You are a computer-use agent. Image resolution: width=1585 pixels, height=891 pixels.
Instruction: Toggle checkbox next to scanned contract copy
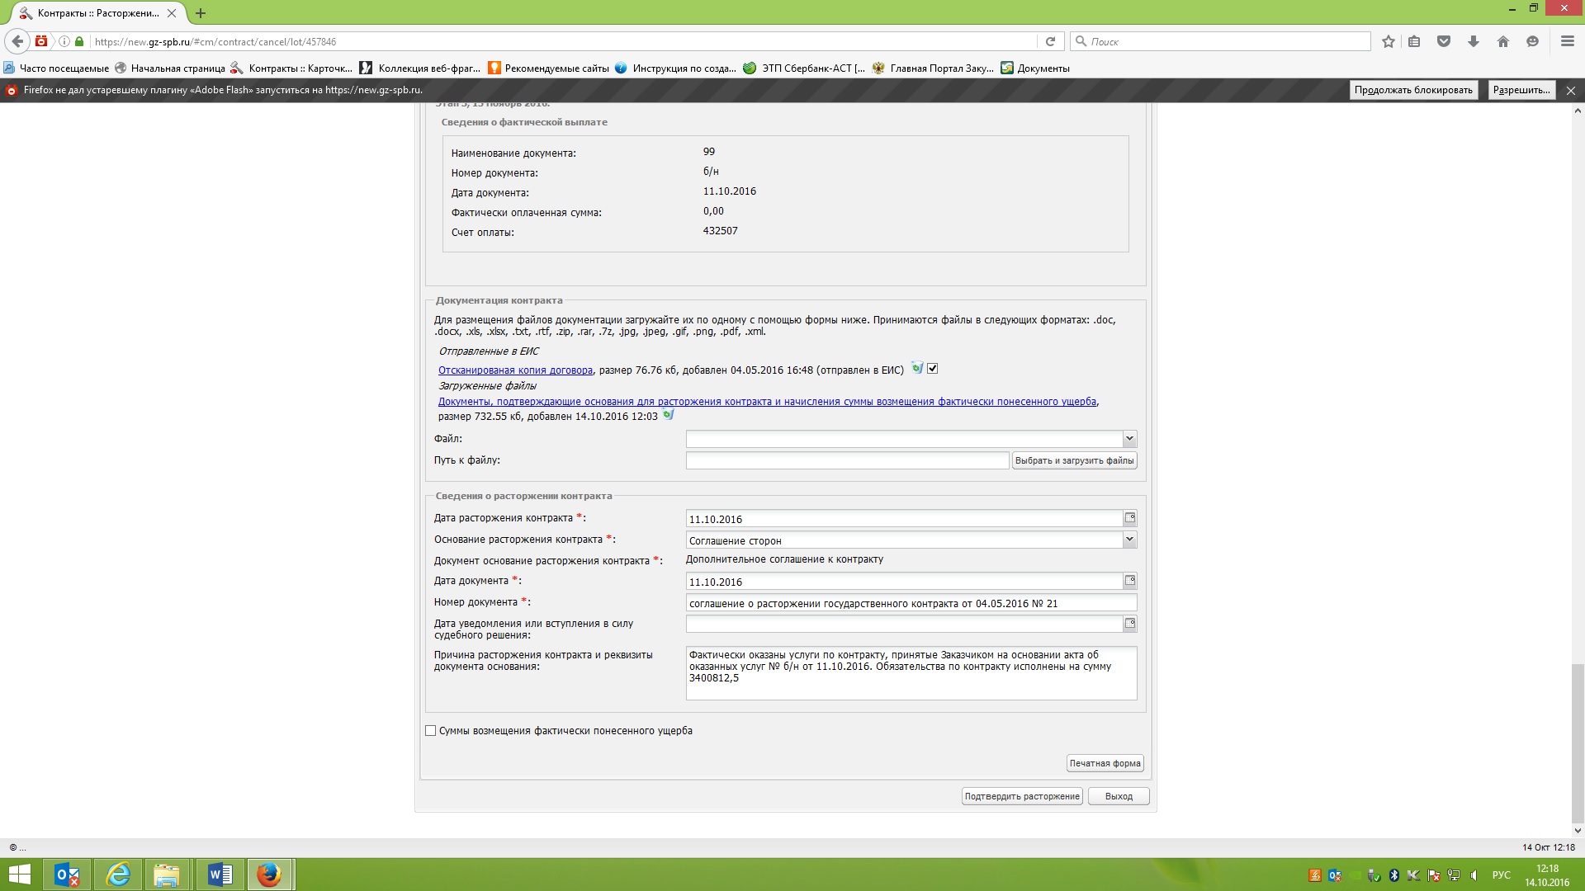[933, 369]
